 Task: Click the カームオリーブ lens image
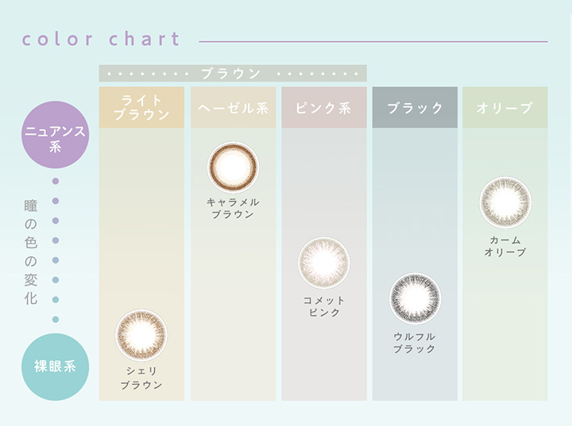[x=505, y=202]
